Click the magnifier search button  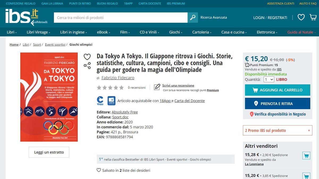point(193,18)
